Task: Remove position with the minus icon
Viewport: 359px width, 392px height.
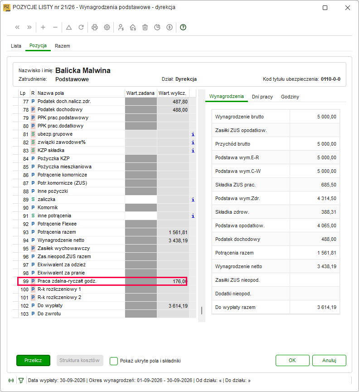Action: (x=55, y=27)
